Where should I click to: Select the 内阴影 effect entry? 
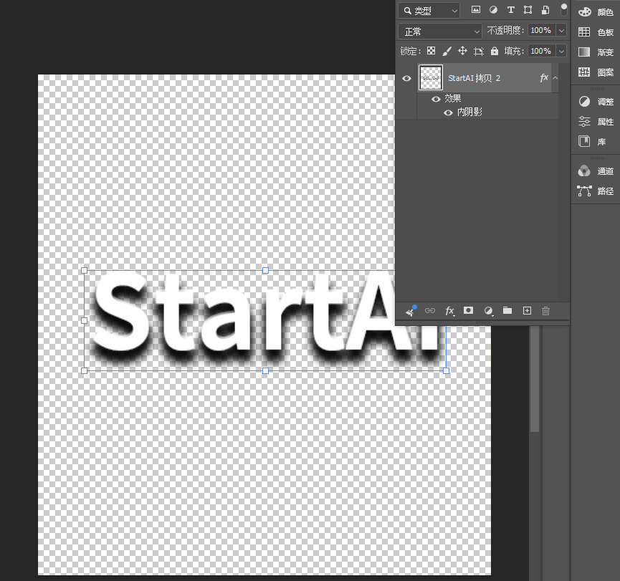tap(469, 112)
